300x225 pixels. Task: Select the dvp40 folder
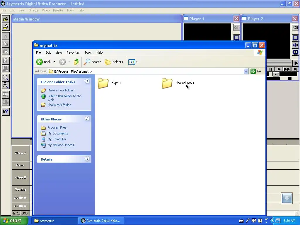tap(109, 83)
